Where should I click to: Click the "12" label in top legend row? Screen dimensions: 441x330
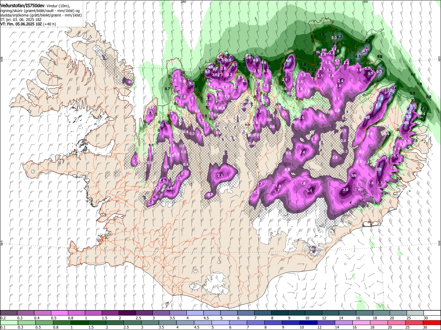tap(324, 318)
